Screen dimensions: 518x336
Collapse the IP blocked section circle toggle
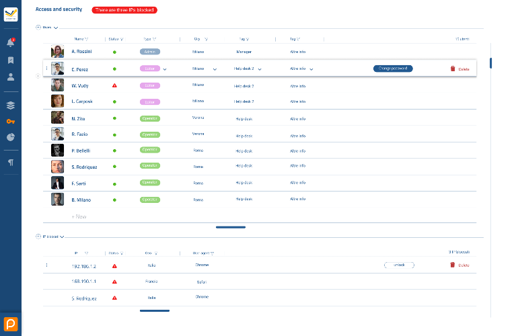[x=38, y=237]
